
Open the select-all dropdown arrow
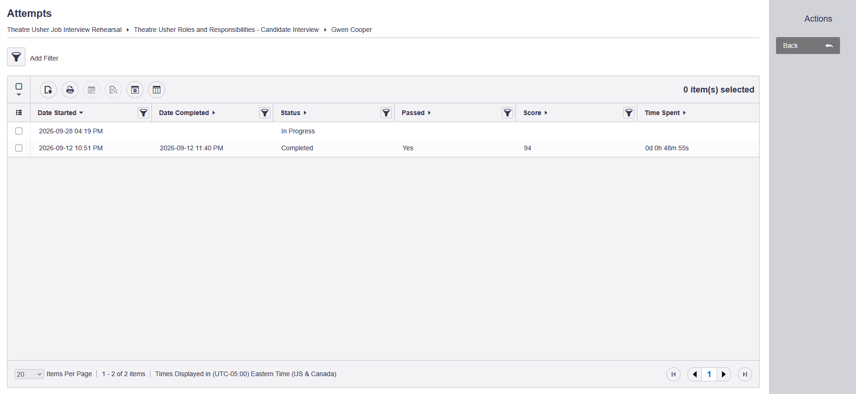click(19, 95)
